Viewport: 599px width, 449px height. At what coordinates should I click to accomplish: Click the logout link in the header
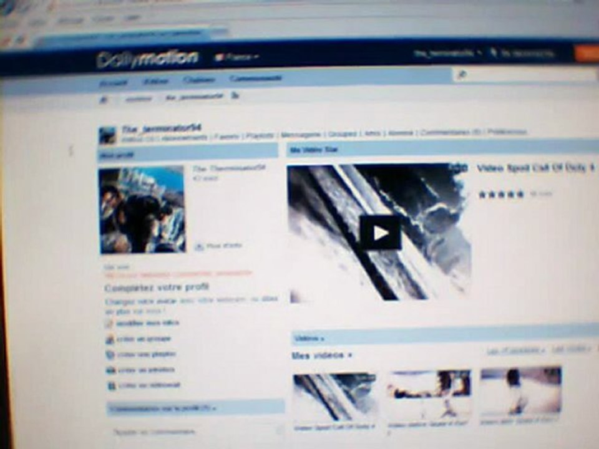pos(523,54)
